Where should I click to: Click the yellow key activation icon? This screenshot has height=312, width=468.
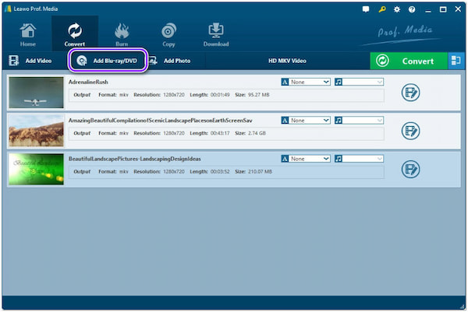[382, 9]
